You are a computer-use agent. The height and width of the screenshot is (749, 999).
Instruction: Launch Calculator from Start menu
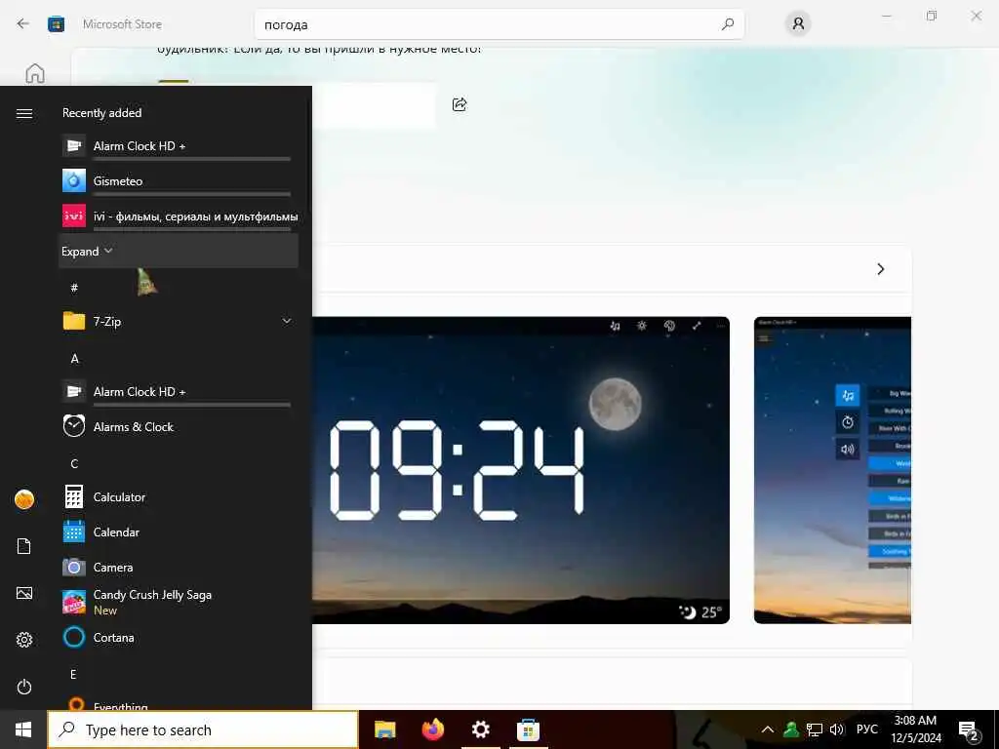click(x=179, y=496)
